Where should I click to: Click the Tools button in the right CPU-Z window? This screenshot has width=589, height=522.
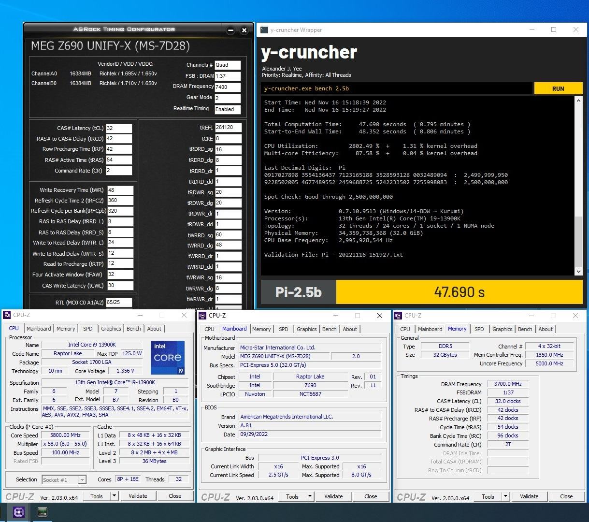[x=488, y=496]
